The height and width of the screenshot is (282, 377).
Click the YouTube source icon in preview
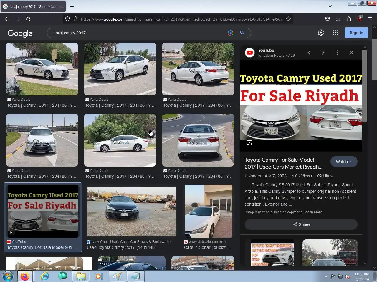(x=250, y=53)
